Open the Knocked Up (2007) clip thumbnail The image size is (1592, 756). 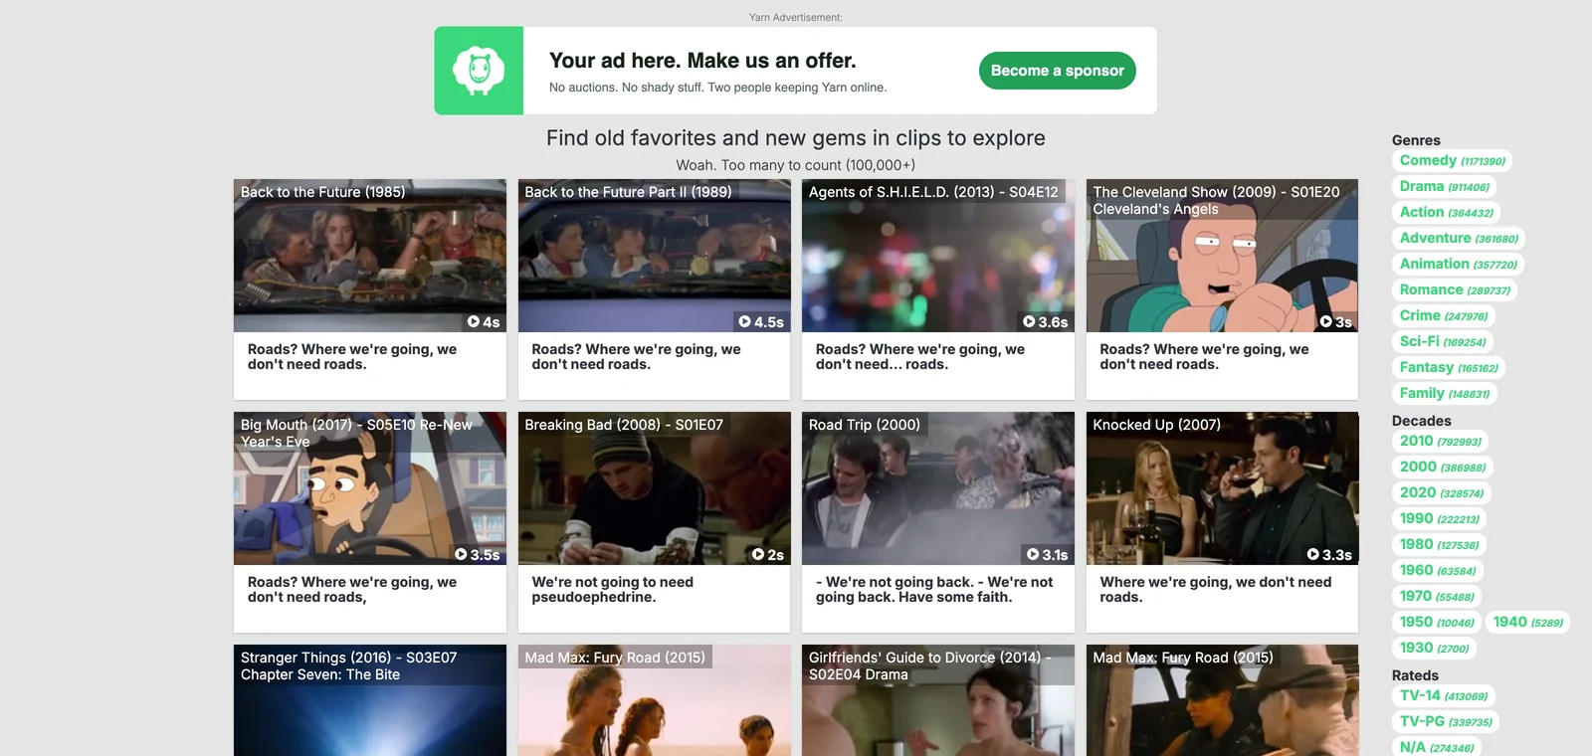(1223, 488)
